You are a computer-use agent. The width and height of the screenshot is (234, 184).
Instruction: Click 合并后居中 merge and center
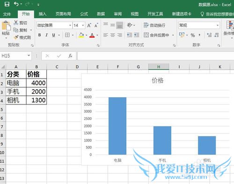point(156,35)
